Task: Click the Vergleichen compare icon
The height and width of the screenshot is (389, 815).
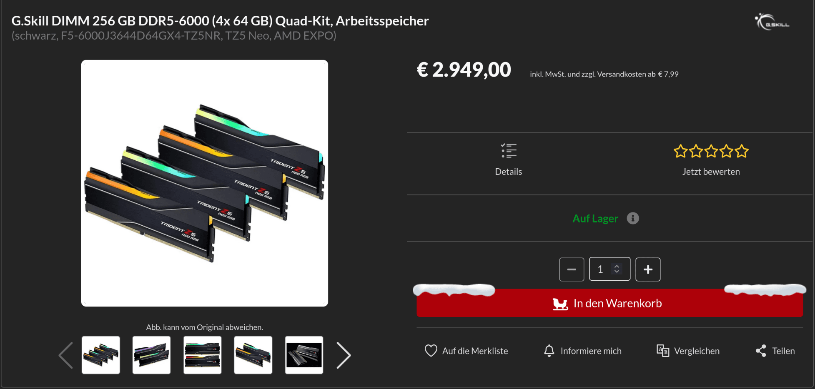Action: (x=662, y=351)
